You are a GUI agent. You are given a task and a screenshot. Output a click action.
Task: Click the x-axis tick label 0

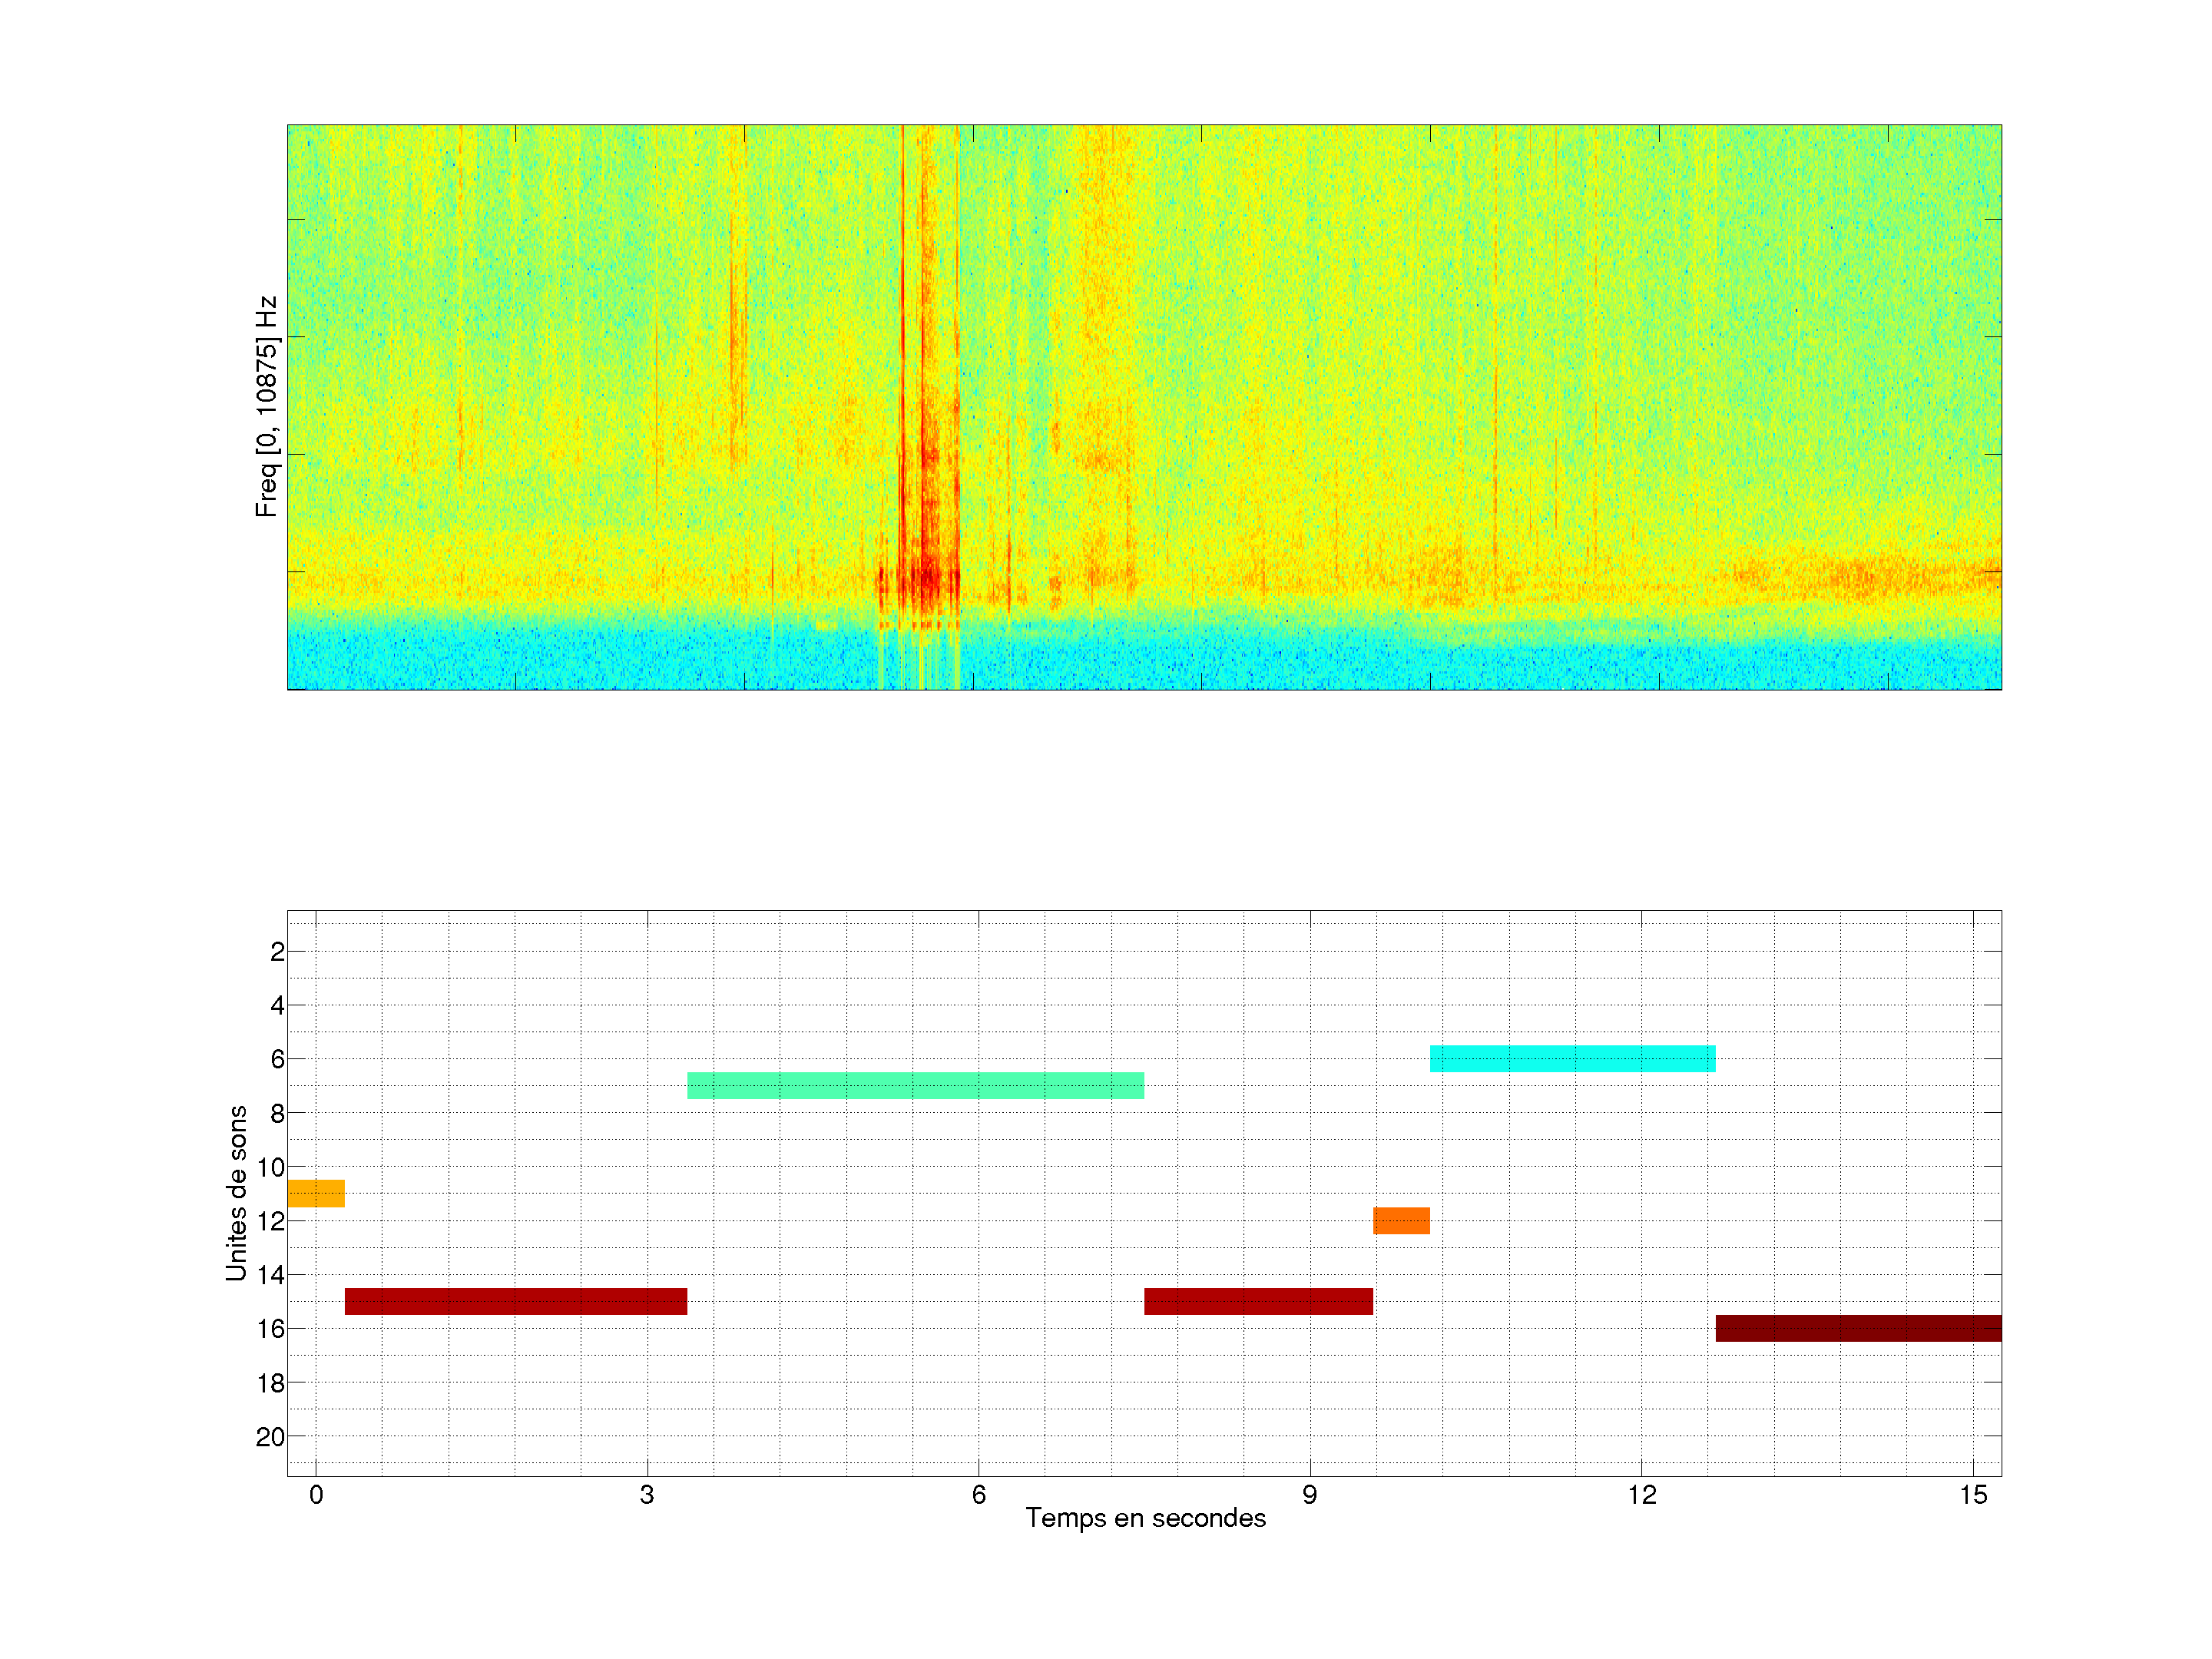click(316, 1495)
